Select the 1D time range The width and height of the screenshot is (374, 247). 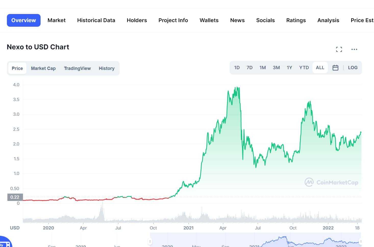coord(237,68)
